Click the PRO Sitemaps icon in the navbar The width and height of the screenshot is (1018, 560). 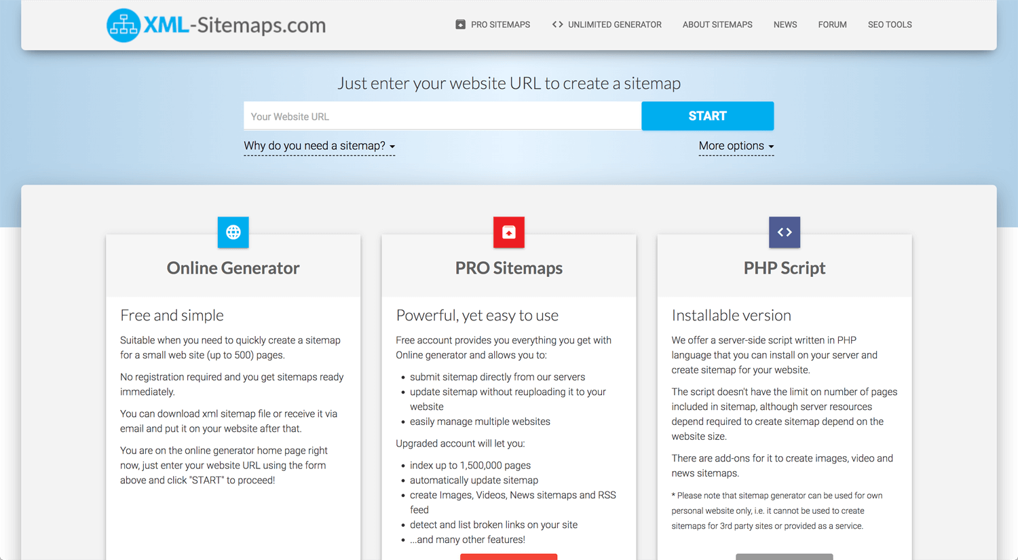[x=460, y=24]
